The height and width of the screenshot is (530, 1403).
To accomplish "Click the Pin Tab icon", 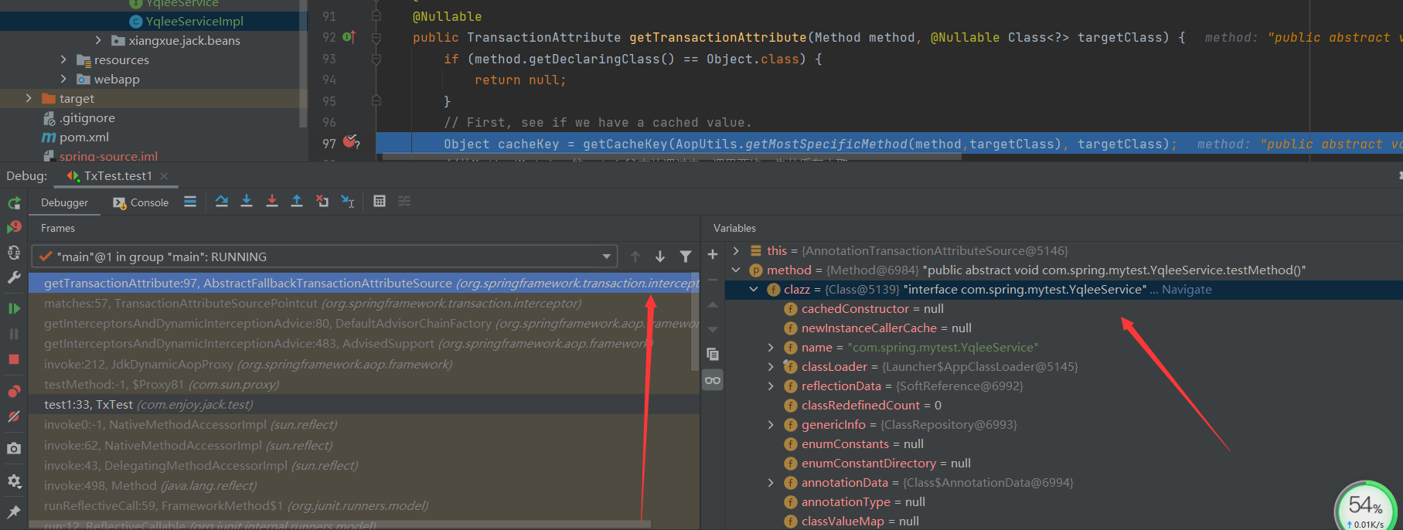I will 14,511.
